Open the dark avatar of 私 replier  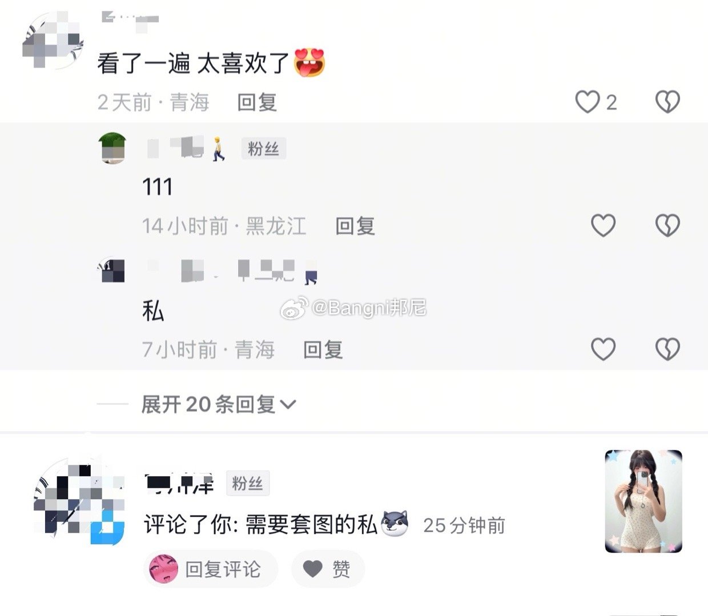click(x=112, y=270)
